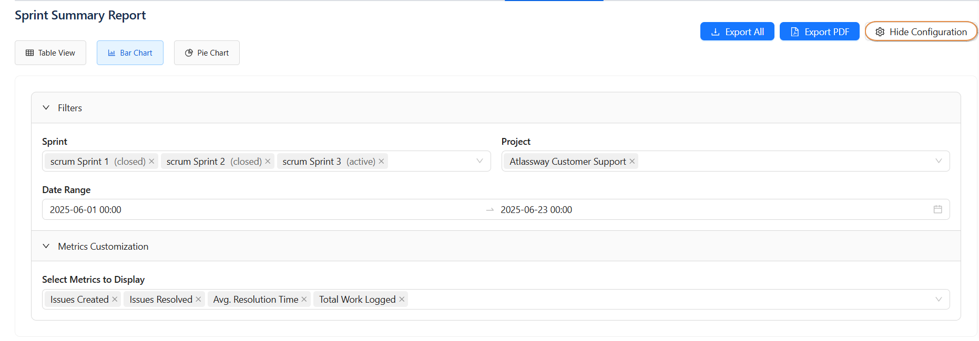The width and height of the screenshot is (979, 341).
Task: Remove scrum Sprint 3 active tag
Action: [381, 162]
